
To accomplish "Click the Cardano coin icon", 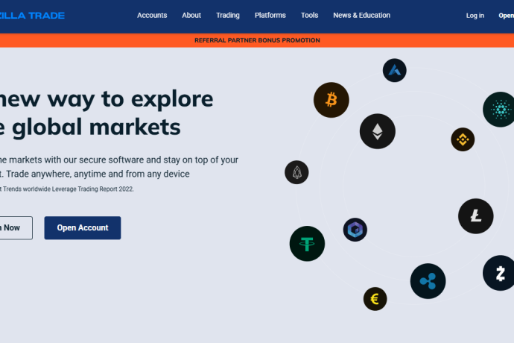I will [498, 110].
